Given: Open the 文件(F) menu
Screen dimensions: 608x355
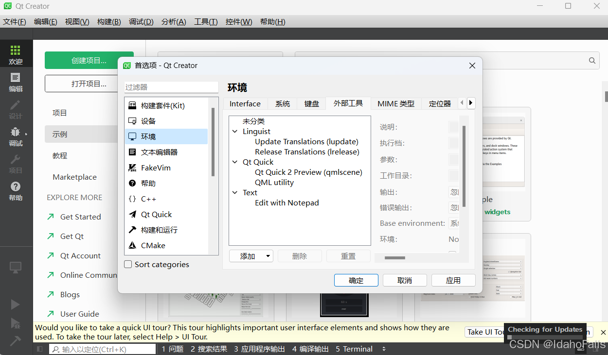Looking at the screenshot, I should point(15,21).
